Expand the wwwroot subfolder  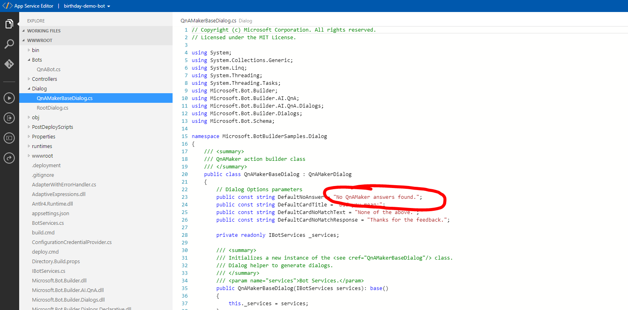click(x=29, y=156)
